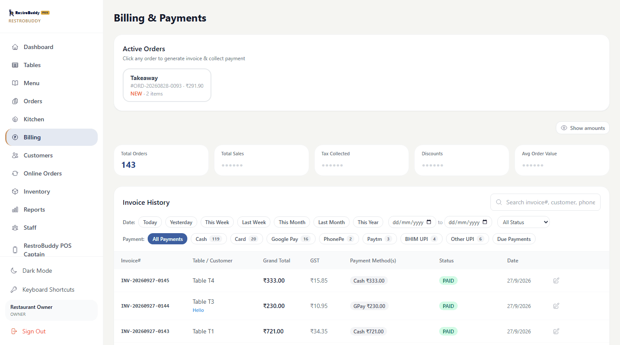Screen dimensions: 620x345
Task: Filter invoices by Other UPI
Action: pos(467,239)
